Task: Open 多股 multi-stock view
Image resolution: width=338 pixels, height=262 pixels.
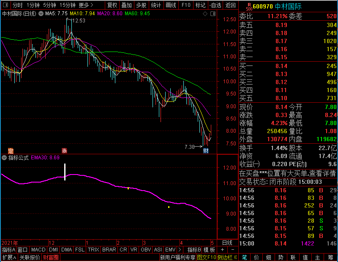Action: 141,5
